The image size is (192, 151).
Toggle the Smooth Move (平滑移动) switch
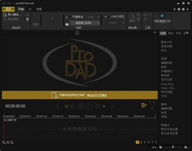coord(68,17)
